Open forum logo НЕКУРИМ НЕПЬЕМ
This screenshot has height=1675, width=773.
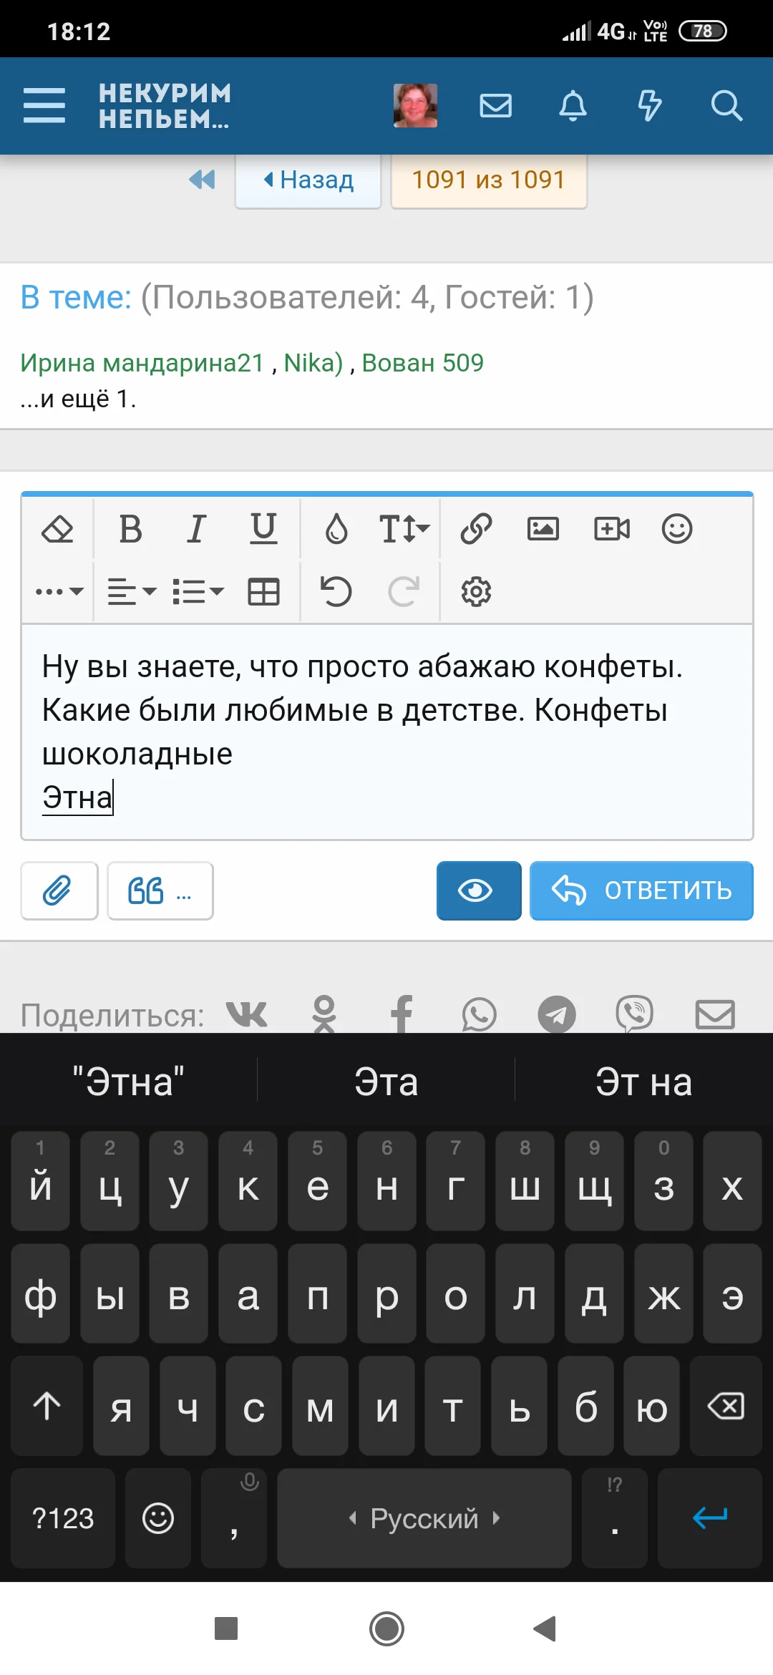(x=165, y=106)
